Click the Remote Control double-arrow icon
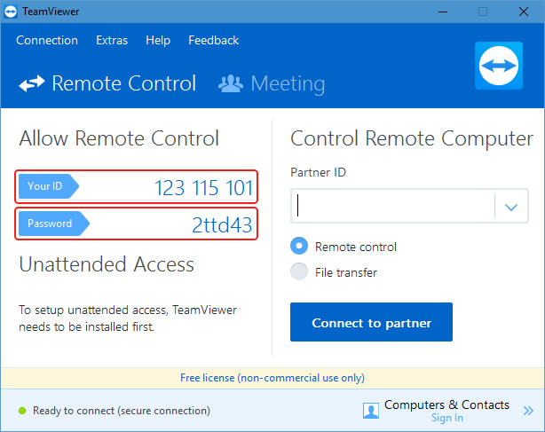This screenshot has width=545, height=432. click(32, 83)
